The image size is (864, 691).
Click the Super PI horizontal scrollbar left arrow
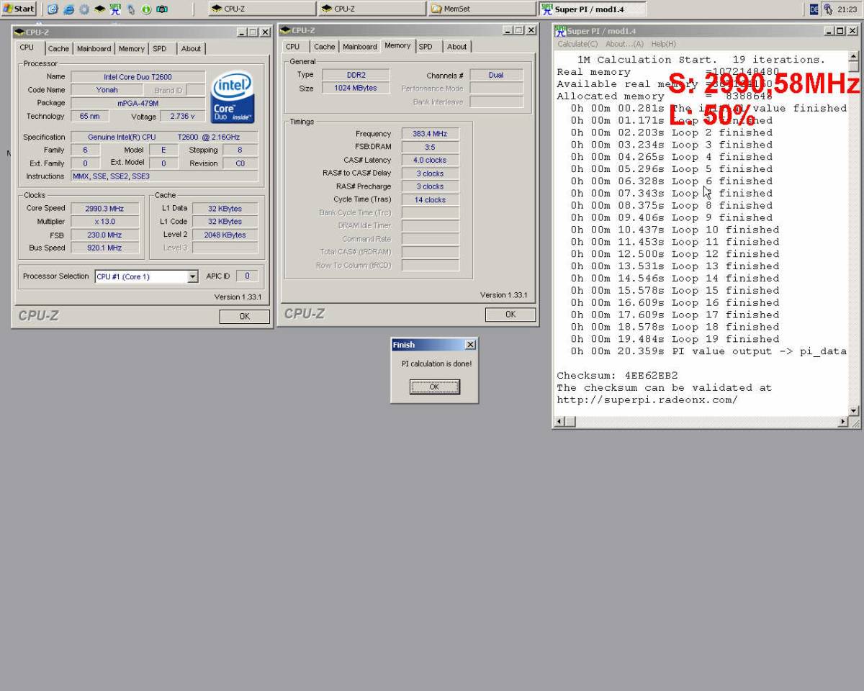(560, 422)
